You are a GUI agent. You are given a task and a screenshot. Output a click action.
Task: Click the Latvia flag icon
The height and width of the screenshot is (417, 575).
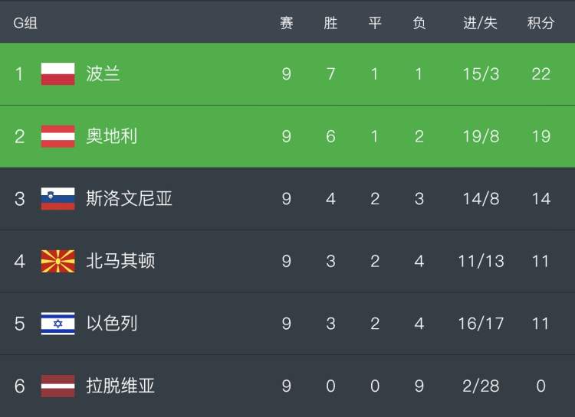(58, 386)
